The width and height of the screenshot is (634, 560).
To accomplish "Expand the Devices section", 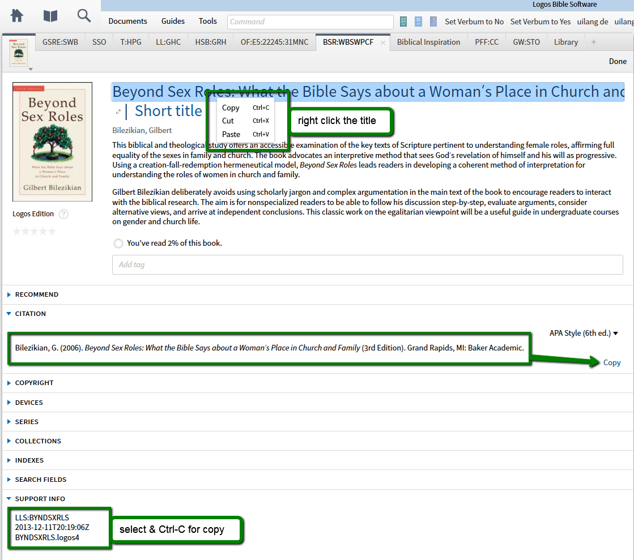I will 9,403.
